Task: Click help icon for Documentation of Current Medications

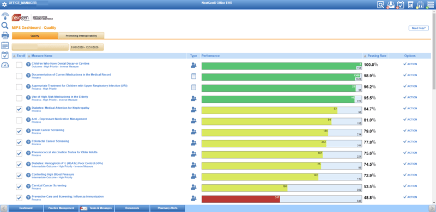Action: (x=28, y=76)
